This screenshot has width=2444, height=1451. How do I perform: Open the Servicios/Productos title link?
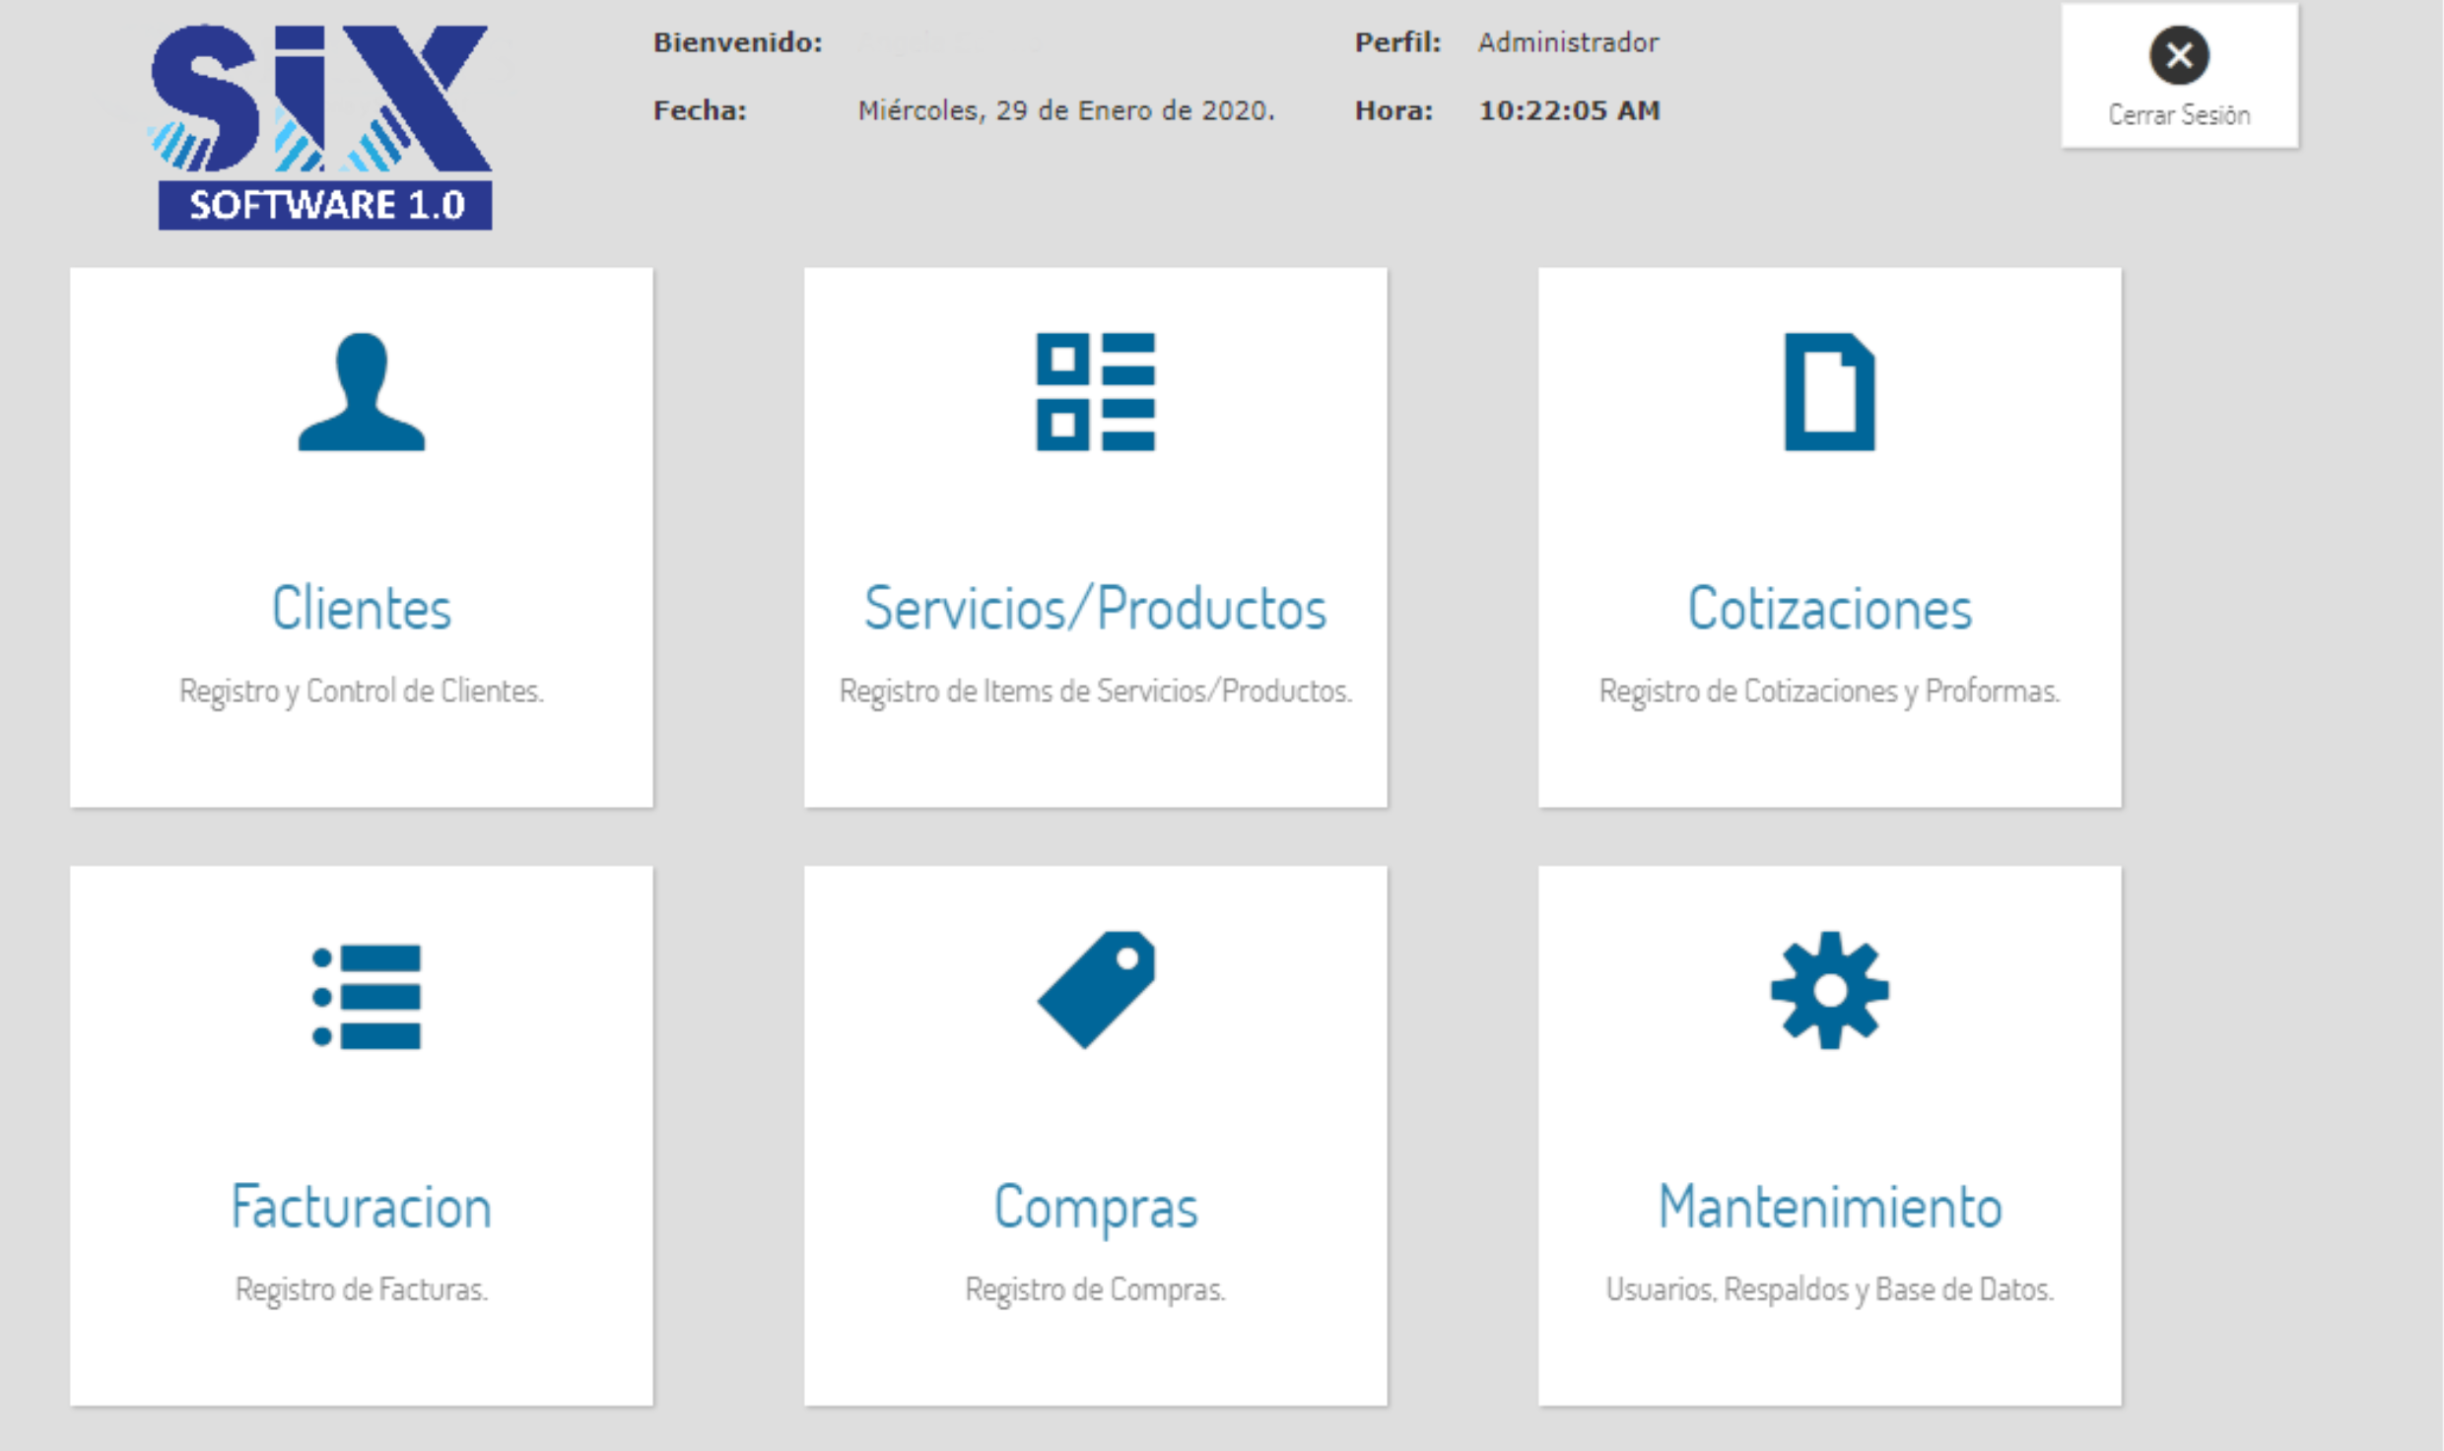1095,608
